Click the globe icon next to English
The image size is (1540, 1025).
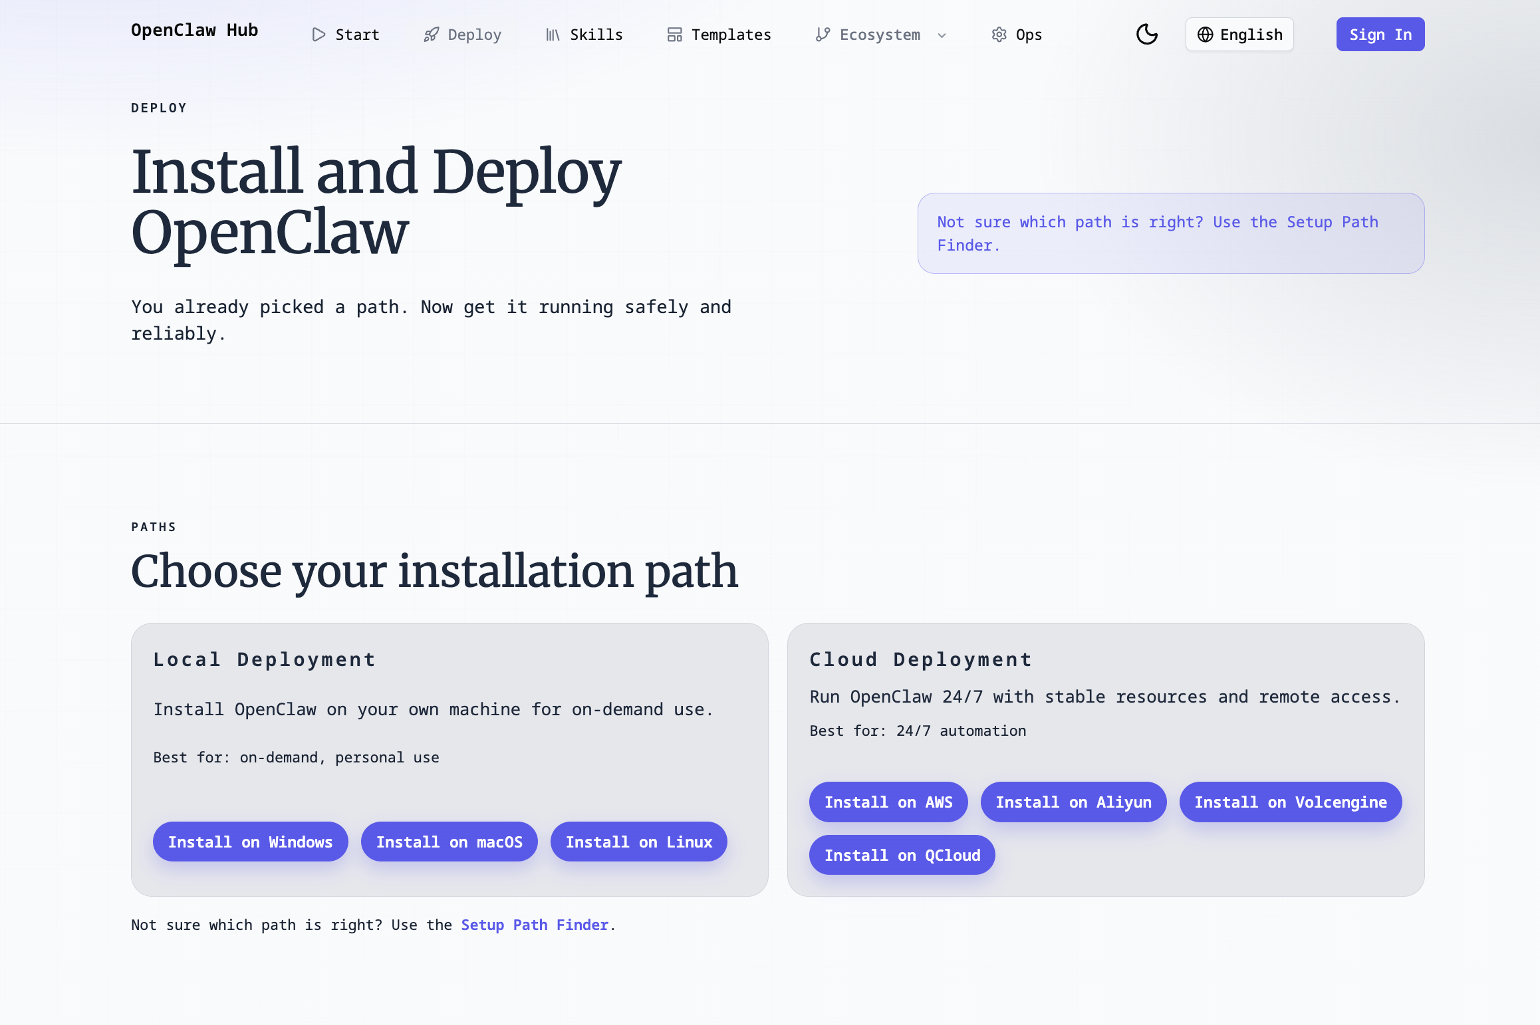1206,34
